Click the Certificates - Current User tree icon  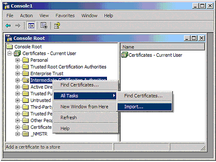pyautogui.click(x=17, y=53)
